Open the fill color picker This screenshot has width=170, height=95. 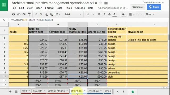click(124, 15)
